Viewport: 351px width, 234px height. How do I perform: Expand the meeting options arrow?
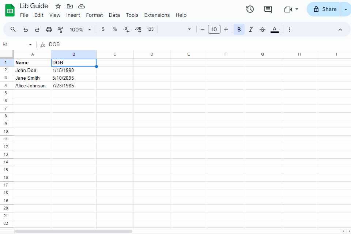(x=297, y=9)
